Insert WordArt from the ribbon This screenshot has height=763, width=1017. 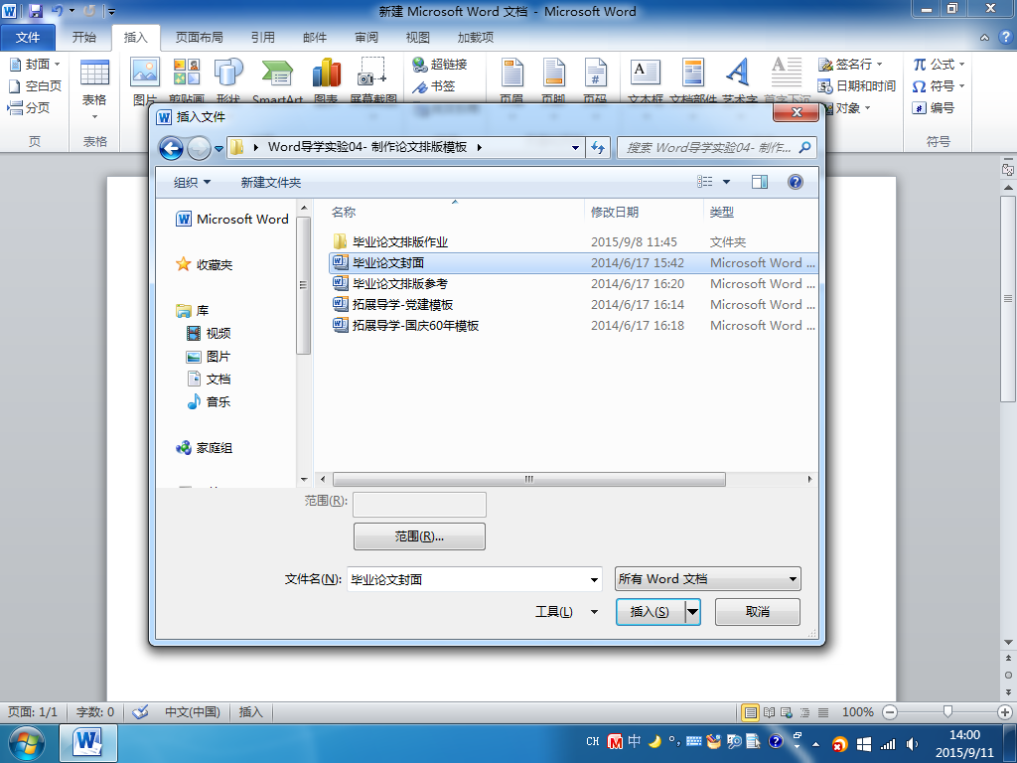click(x=738, y=72)
